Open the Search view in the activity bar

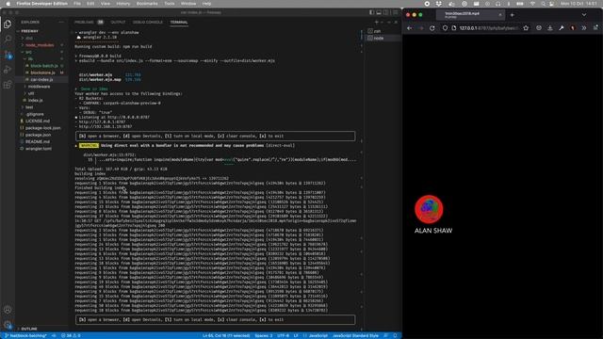[8, 39]
